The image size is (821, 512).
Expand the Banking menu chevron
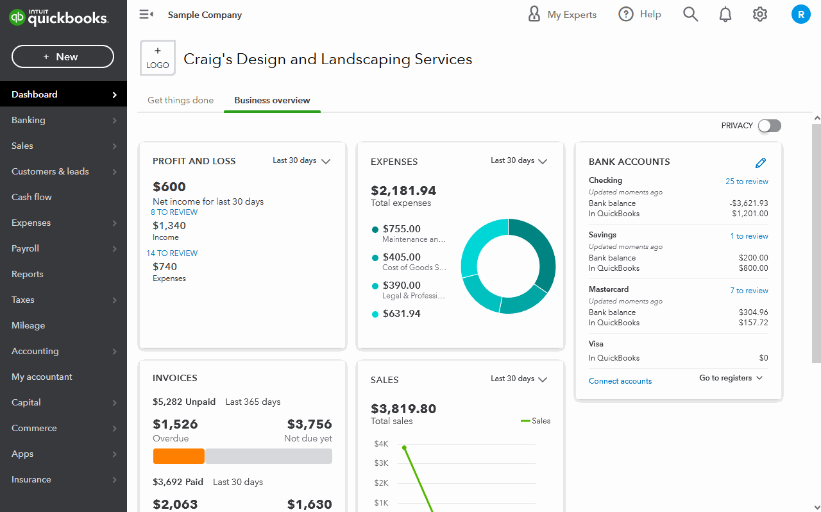coord(114,120)
